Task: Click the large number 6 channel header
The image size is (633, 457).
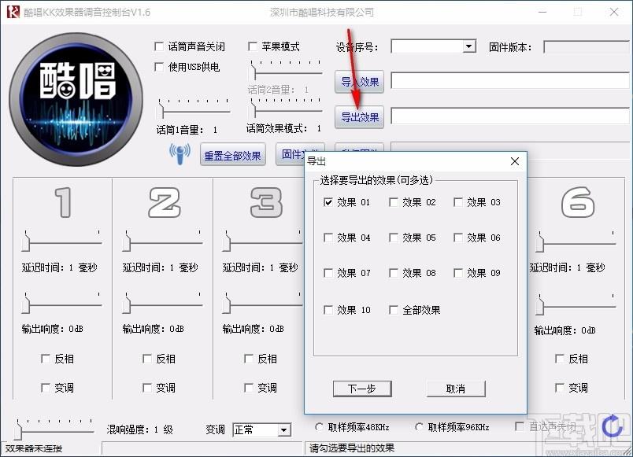Action: (x=578, y=202)
